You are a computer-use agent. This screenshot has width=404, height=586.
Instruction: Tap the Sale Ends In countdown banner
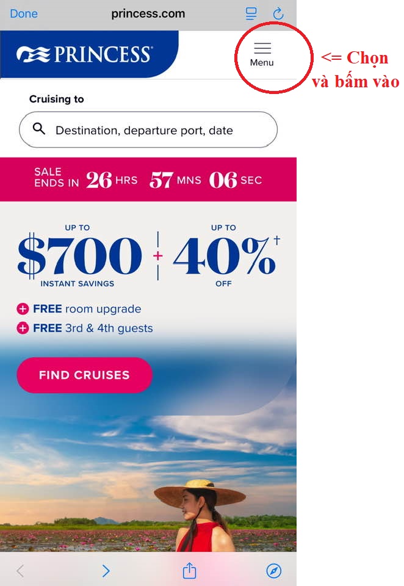148,179
